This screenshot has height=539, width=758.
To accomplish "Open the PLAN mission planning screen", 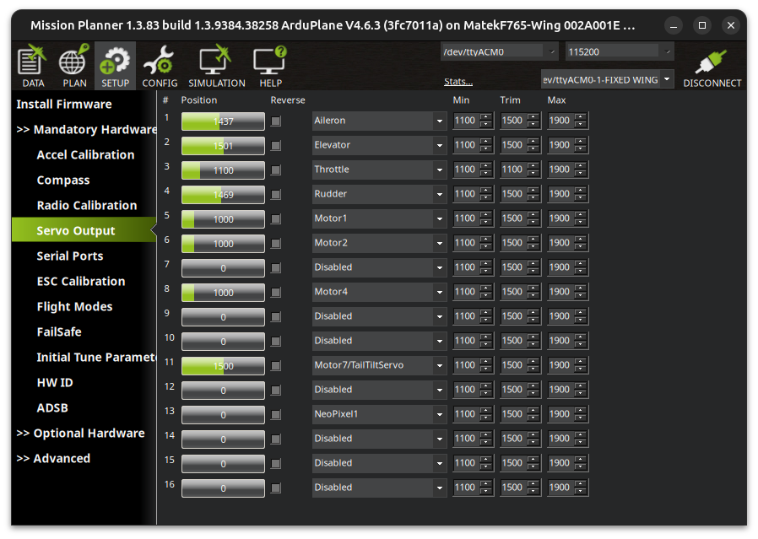I will (74, 66).
